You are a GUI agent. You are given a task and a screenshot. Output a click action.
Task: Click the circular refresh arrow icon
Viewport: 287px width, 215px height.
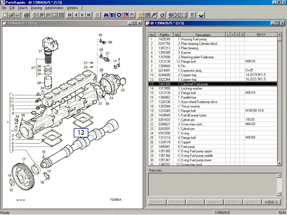coord(162,15)
